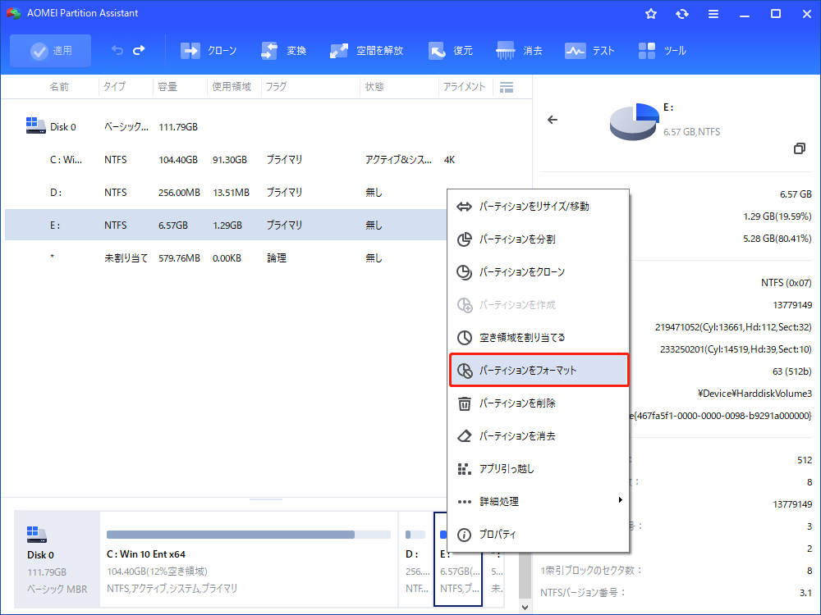Click the 4K alignment cell
The height and width of the screenshot is (615, 821).
(449, 160)
